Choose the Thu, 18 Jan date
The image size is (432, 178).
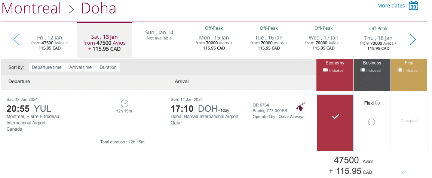(x=378, y=40)
